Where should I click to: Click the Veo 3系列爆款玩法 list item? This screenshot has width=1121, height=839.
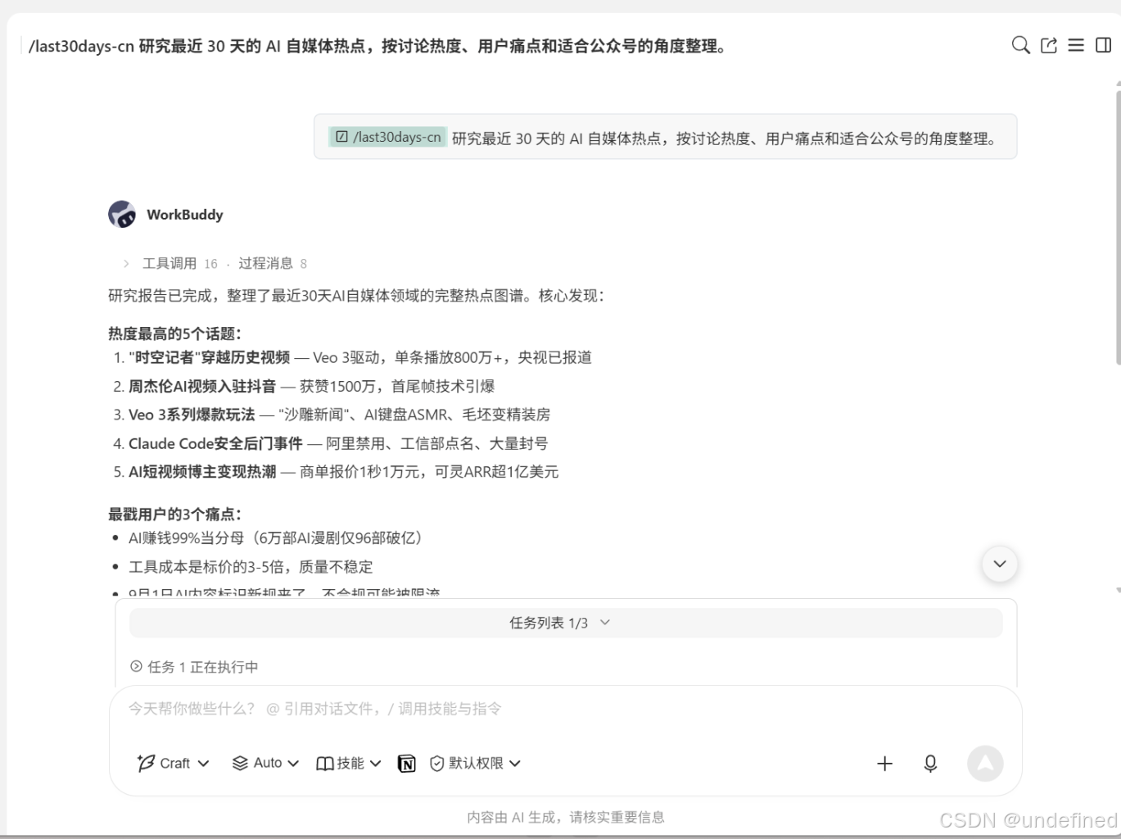pos(340,415)
